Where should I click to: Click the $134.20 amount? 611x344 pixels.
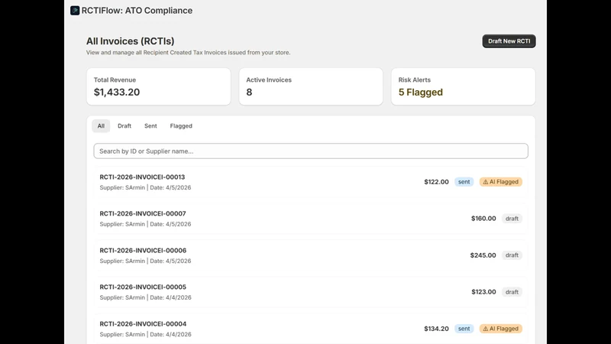(x=436, y=329)
